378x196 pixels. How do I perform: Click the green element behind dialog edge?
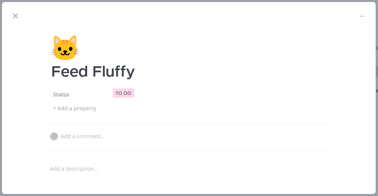(377, 71)
